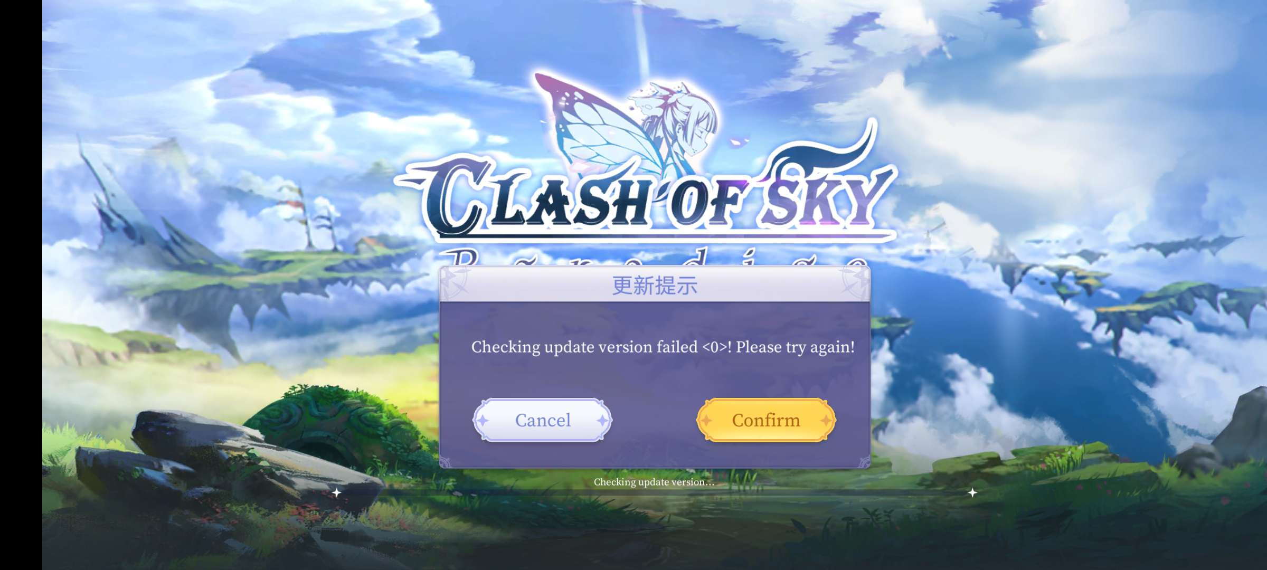
Task: Click the star at progress bar end
Action: point(972,492)
